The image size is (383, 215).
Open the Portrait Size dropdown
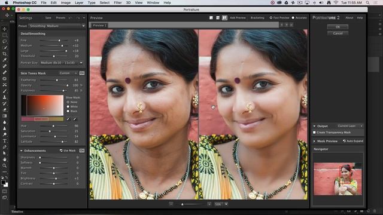(62, 63)
